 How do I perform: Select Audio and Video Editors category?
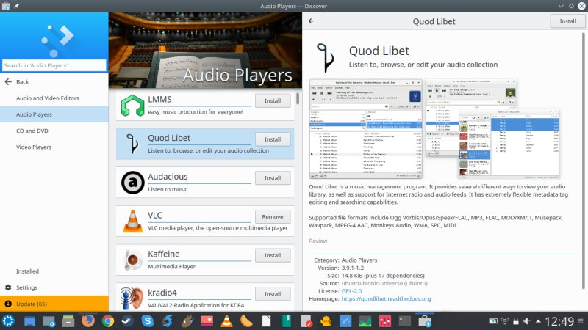coord(47,98)
